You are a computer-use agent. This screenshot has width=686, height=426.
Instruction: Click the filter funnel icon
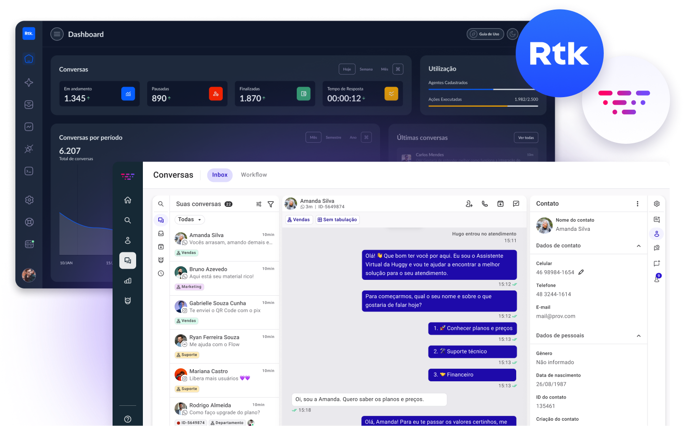tap(271, 204)
